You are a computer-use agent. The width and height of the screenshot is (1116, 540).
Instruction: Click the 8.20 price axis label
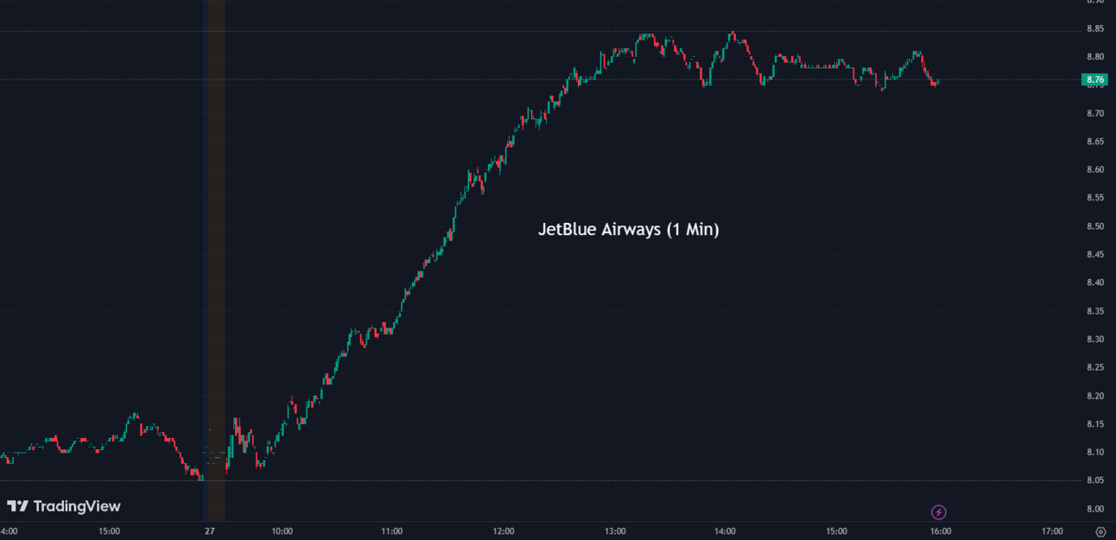click(x=1095, y=396)
